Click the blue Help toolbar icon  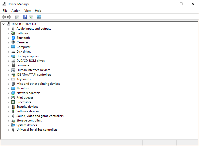[25, 17]
